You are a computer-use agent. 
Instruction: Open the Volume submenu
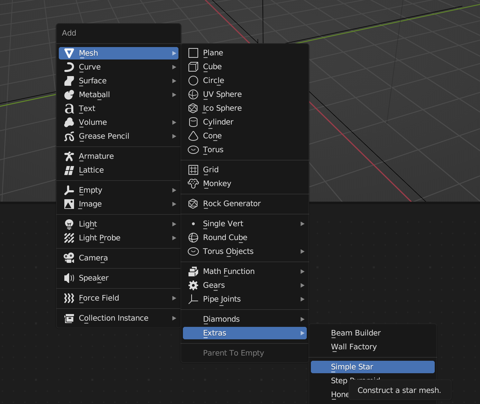[119, 122]
